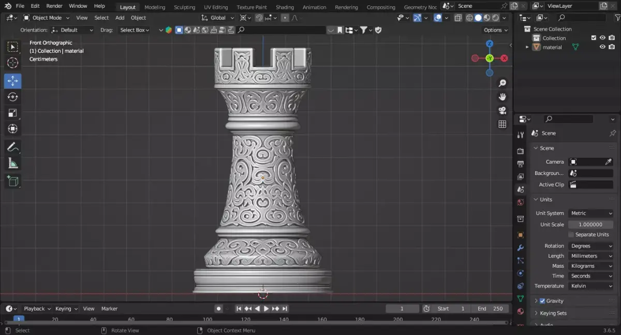Switch perspective/orthographic with grid gizmo
This screenshot has height=335, width=621.
[502, 124]
